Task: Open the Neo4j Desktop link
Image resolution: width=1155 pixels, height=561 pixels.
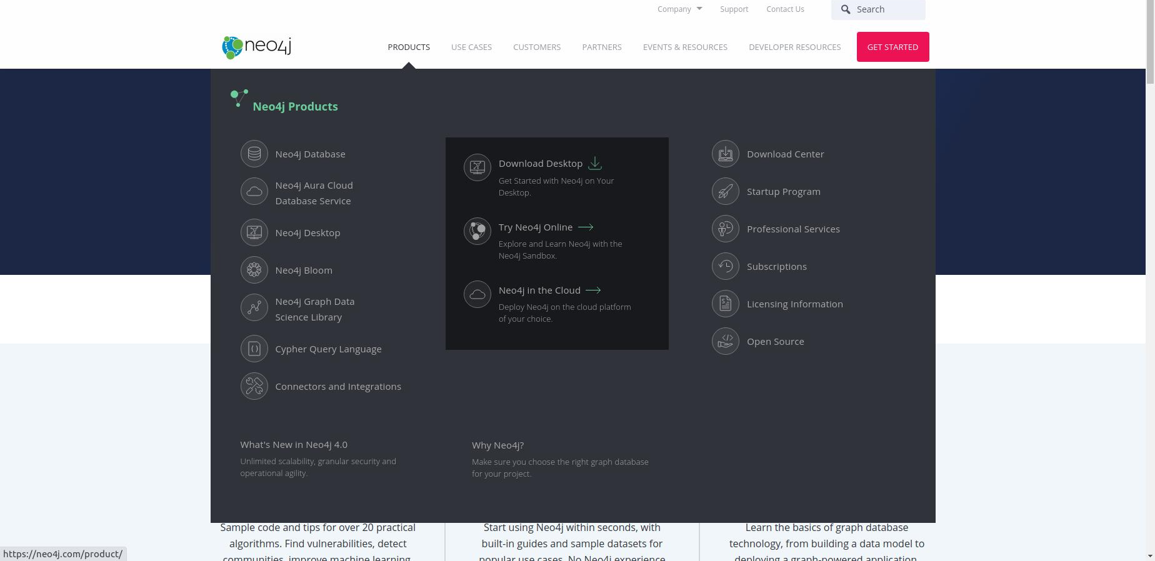Action: 307,233
